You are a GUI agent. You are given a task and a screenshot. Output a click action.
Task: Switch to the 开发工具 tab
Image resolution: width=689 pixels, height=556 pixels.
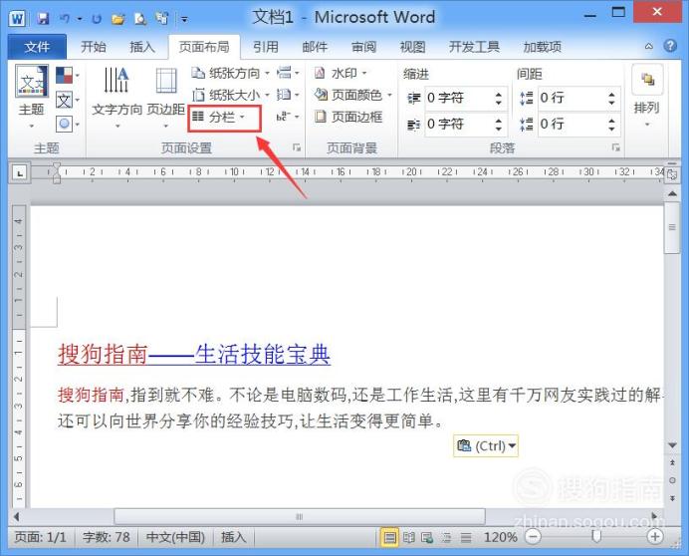(x=474, y=47)
